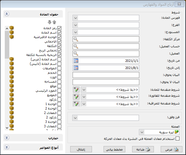This screenshot has width=186, height=155.
Task: Uncheck إجمالي الربح checkbox
Action: tap(59, 50)
